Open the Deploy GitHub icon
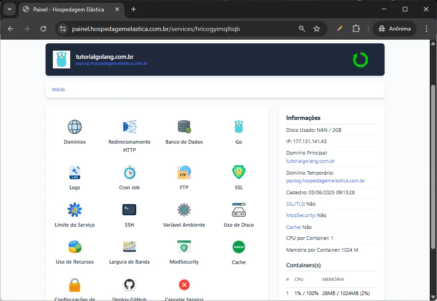Image resolution: width=437 pixels, height=301 pixels. 129,285
